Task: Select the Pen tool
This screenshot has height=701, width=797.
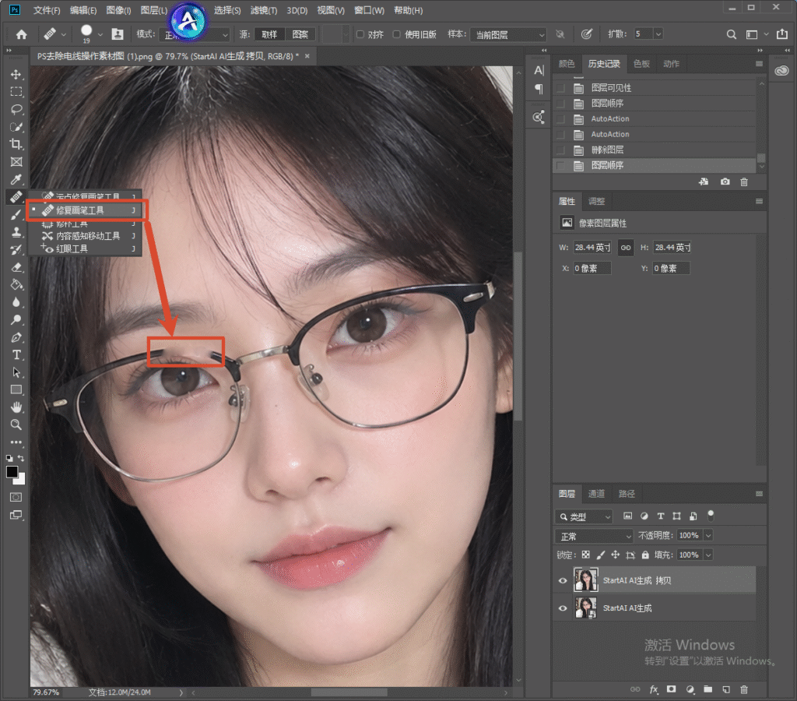Action: 16,337
